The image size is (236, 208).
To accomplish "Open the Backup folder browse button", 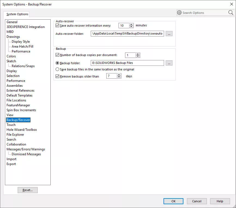I will pos(169,63).
